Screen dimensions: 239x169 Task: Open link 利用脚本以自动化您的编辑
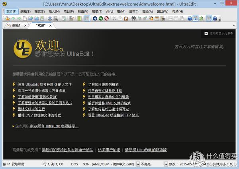point(108,97)
